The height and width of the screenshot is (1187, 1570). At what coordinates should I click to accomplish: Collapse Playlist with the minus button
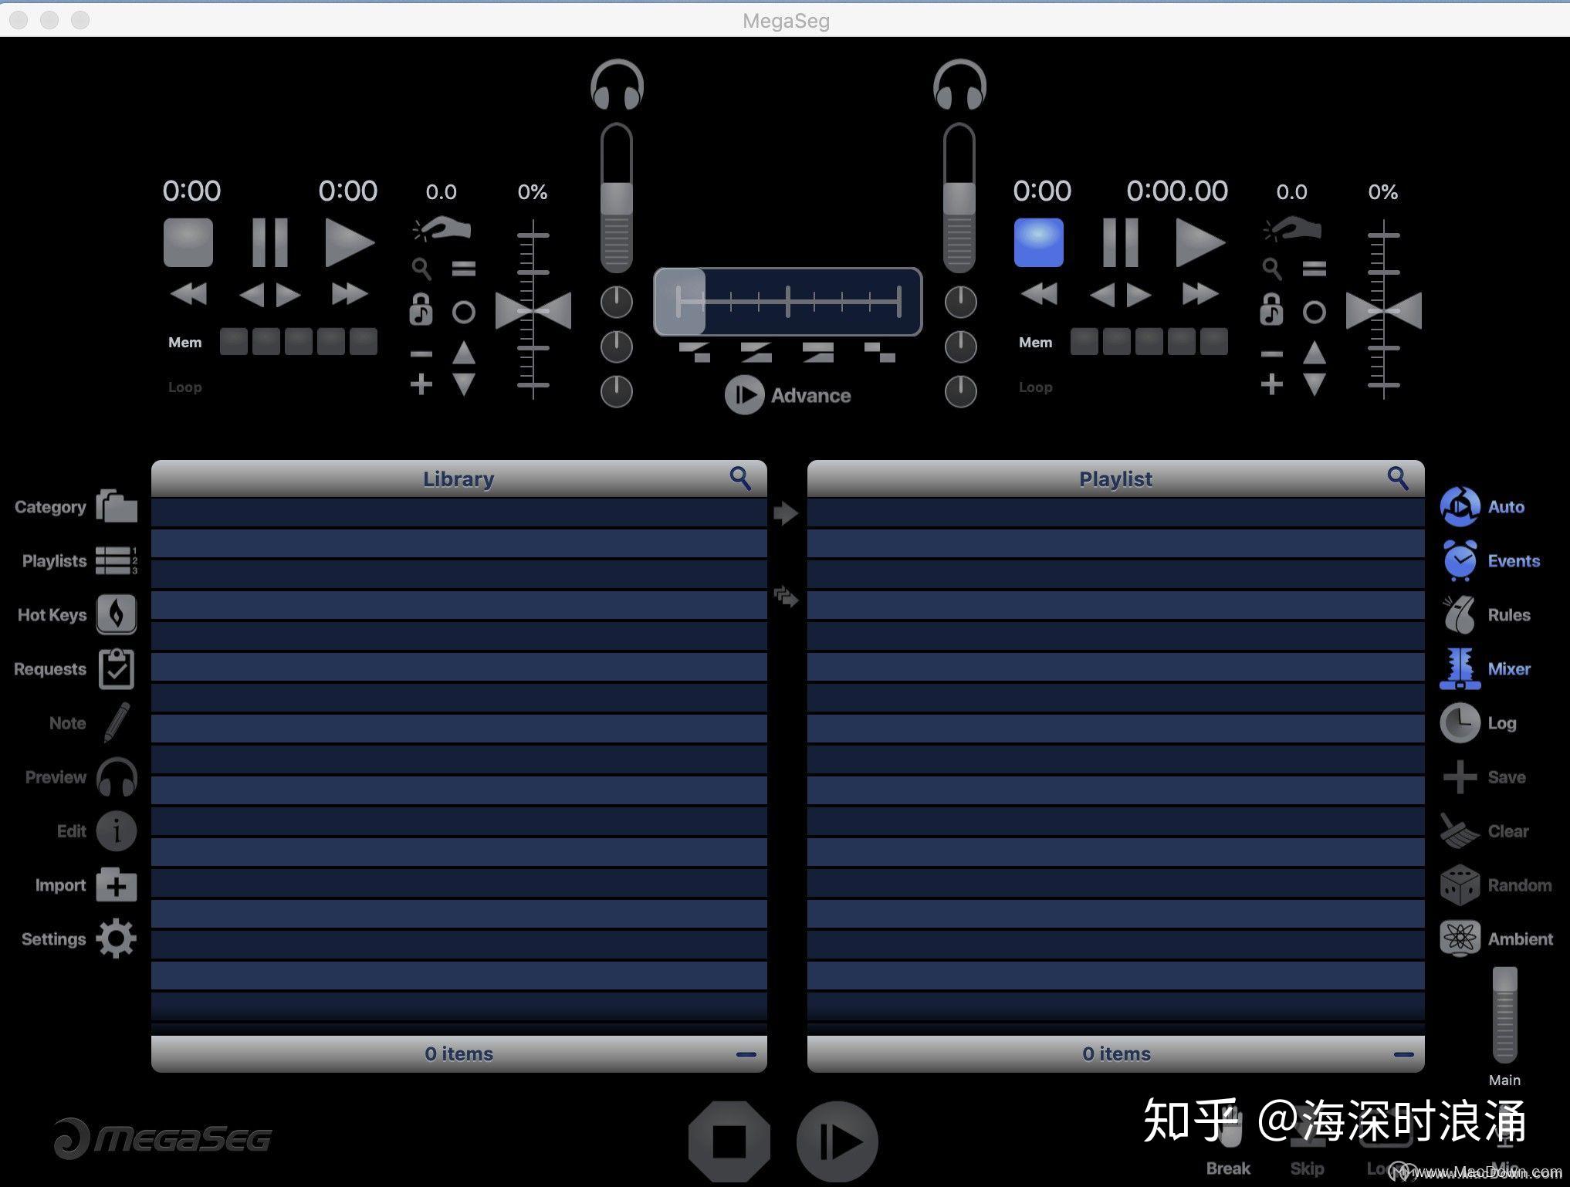[1404, 1054]
